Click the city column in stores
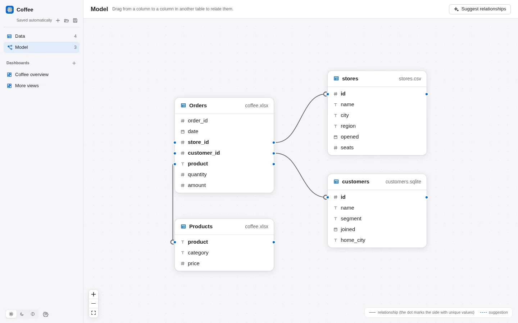 (x=377, y=116)
